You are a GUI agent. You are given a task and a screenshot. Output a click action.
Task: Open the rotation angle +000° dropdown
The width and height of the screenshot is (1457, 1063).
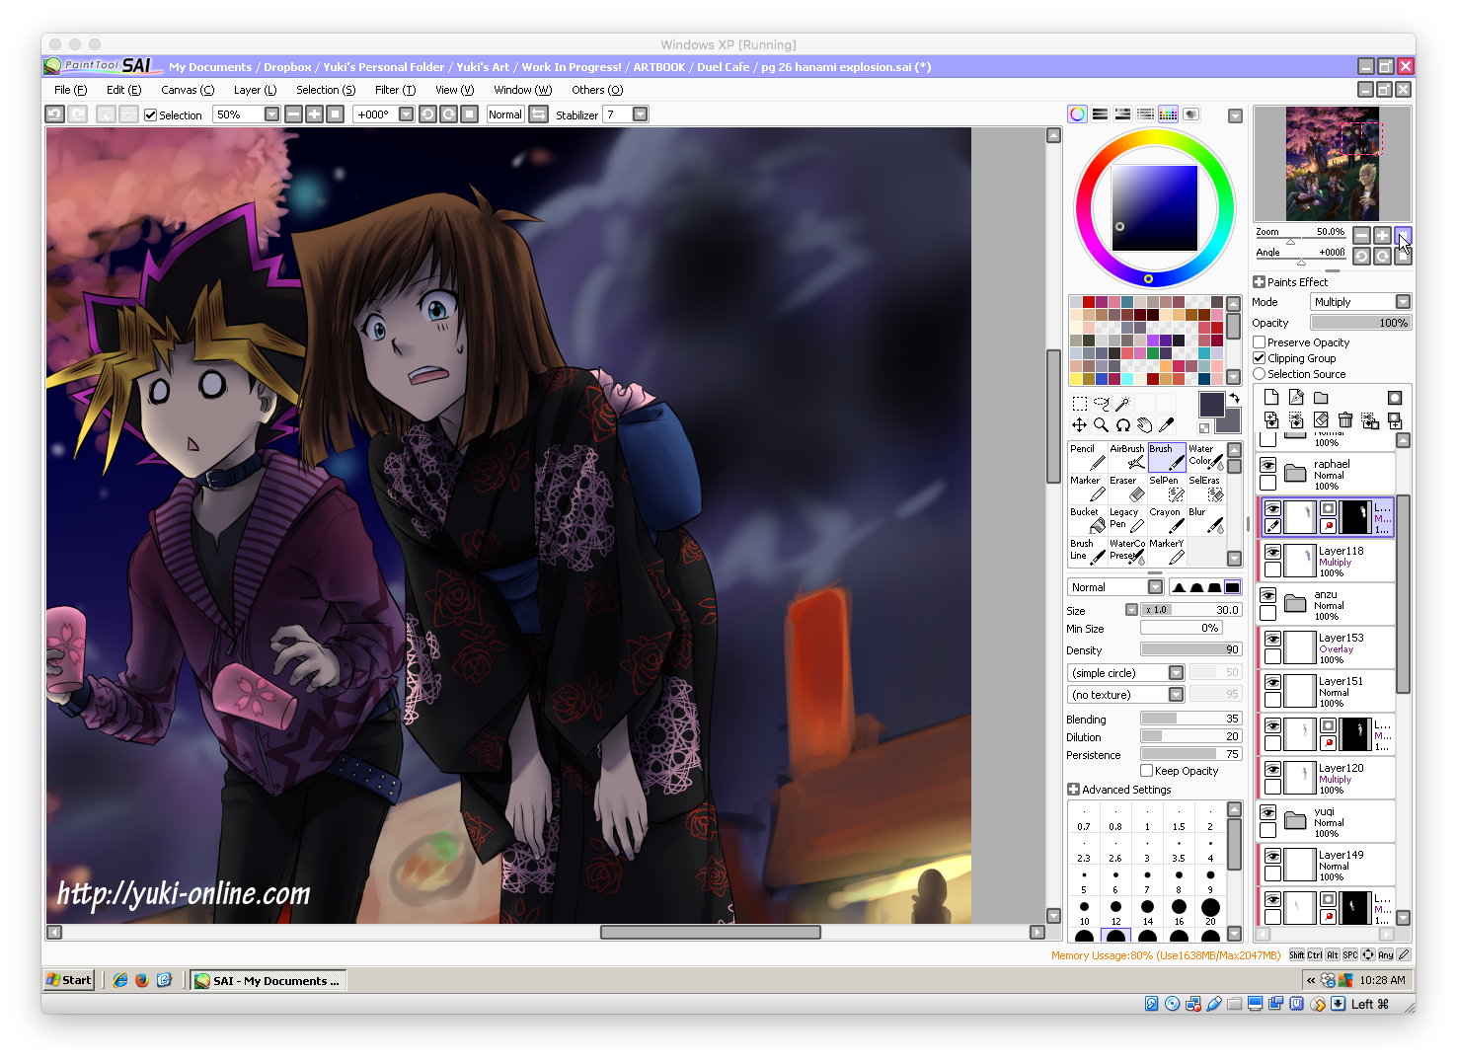406,114
